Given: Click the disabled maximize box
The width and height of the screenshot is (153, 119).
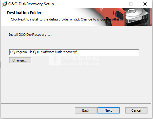Looking at the screenshot, I should pyautogui.click(x=131, y=4).
